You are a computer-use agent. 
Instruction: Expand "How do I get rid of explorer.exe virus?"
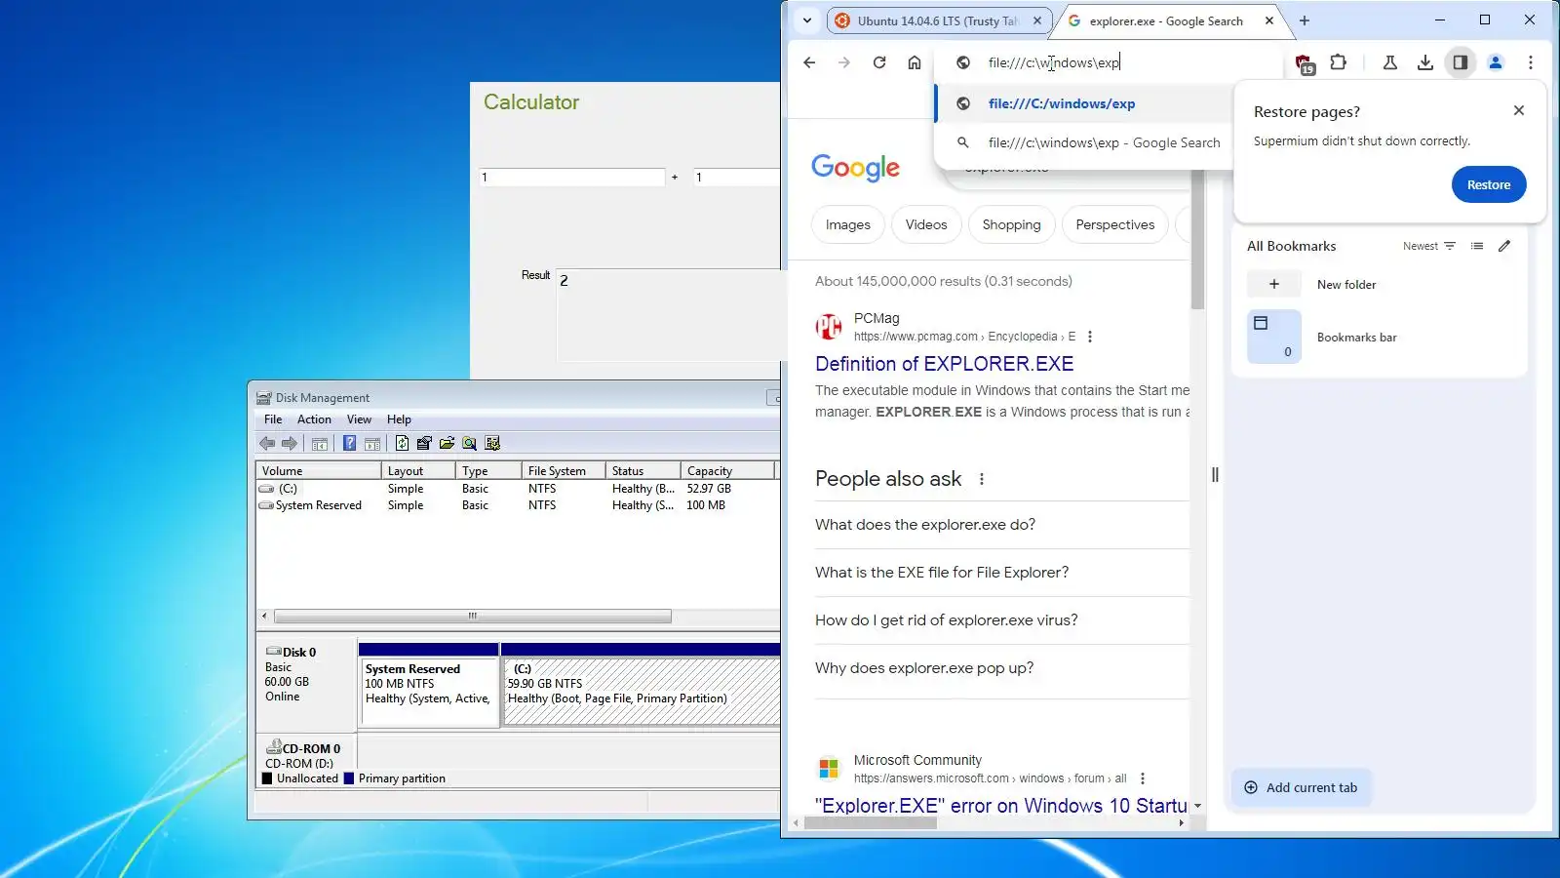[x=1002, y=620]
